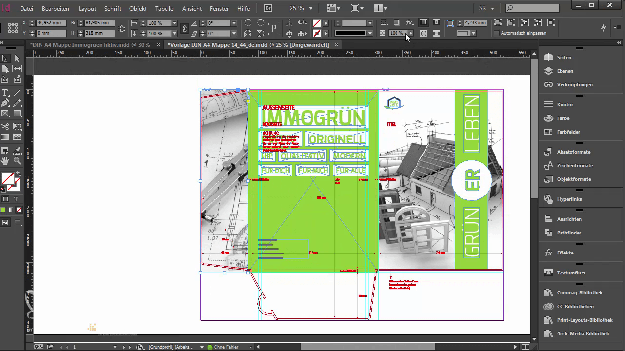Screen dimensions: 625x351
Task: Toggle constrain proportions chain for scaling
Action: [184, 28]
